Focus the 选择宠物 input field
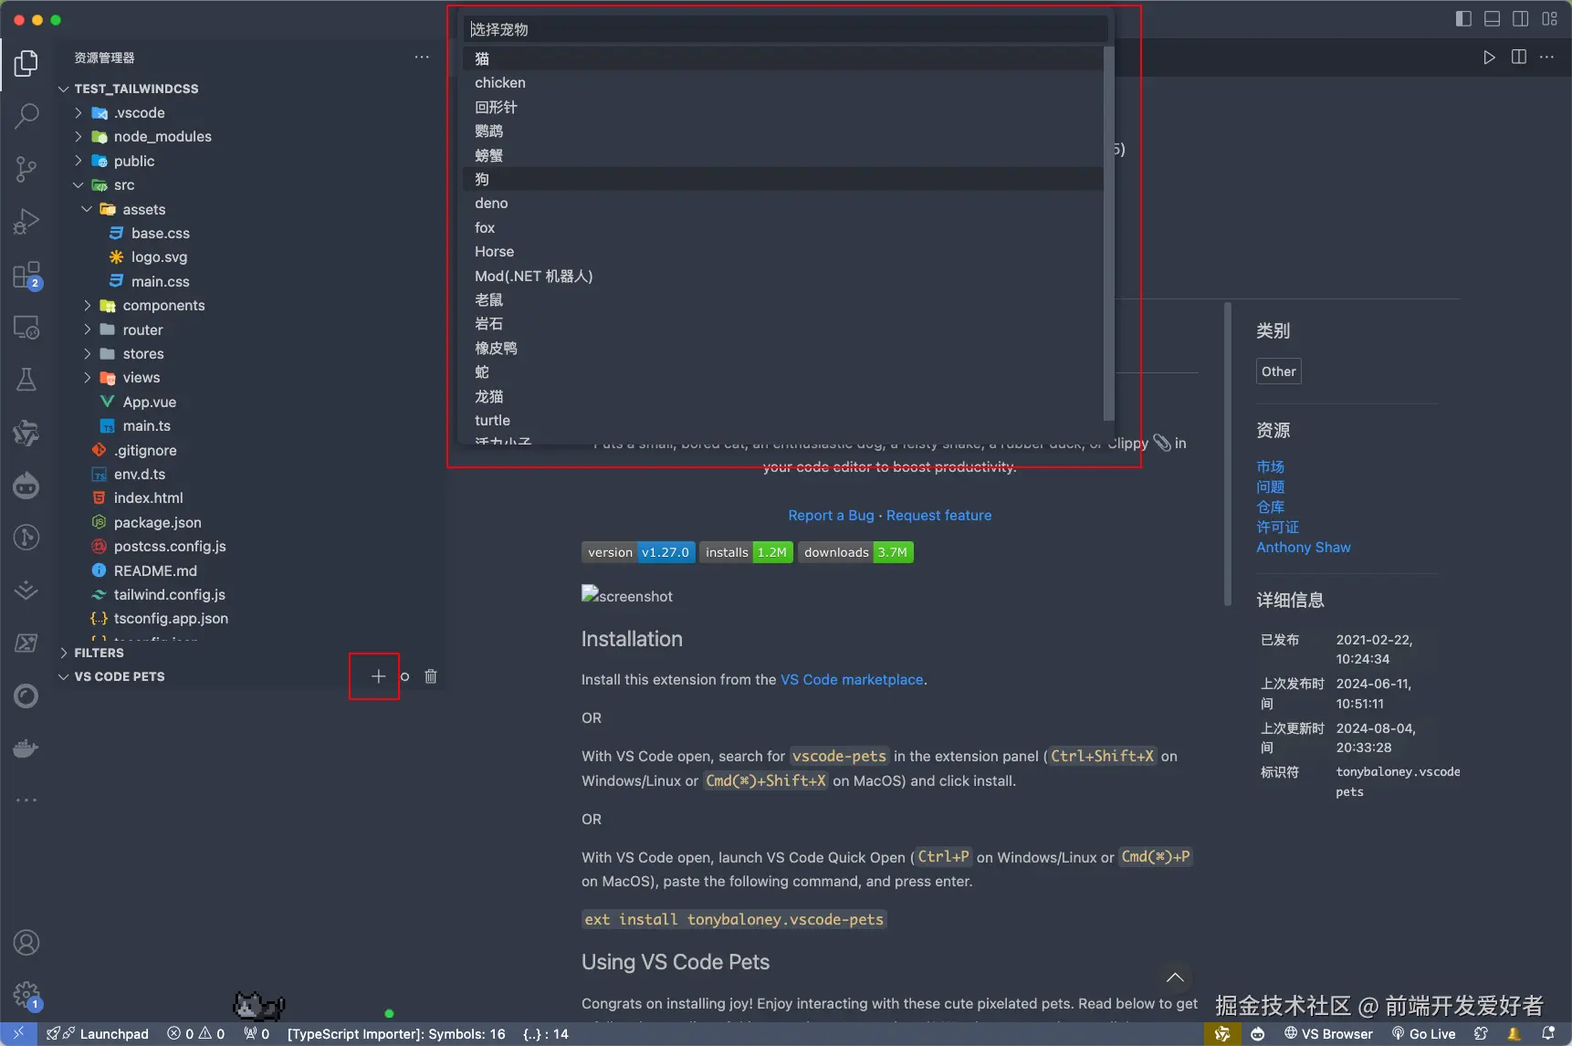Screen dimensions: 1572x1046 click(x=785, y=29)
